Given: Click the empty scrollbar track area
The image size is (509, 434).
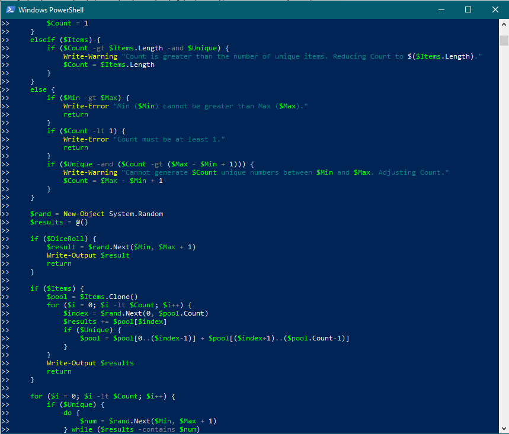Looking at the screenshot, I should 504,237.
